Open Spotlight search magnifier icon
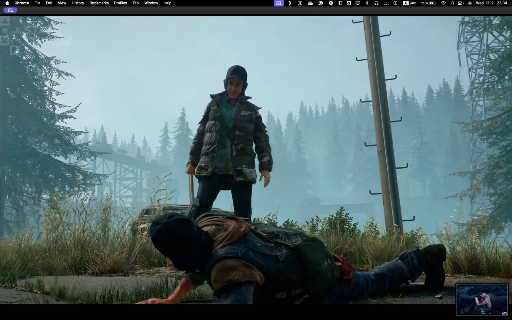This screenshot has width=512, height=320. pos(452,3)
